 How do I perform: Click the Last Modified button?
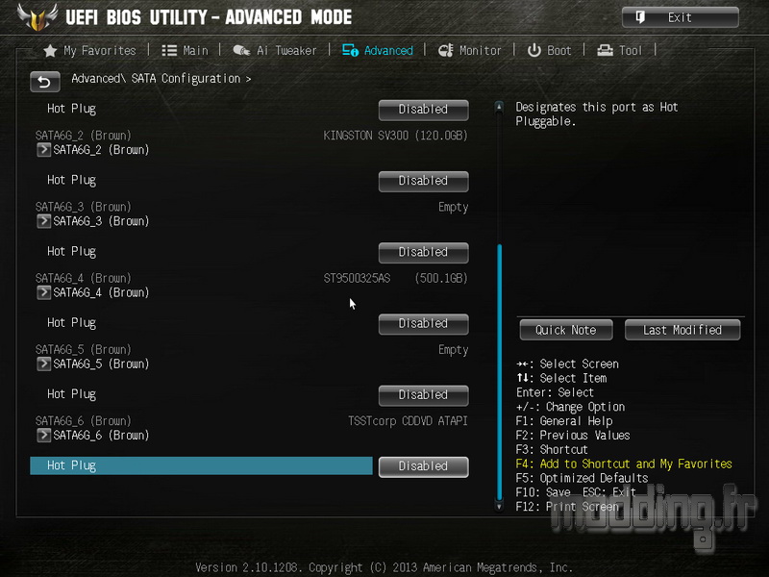coord(682,330)
